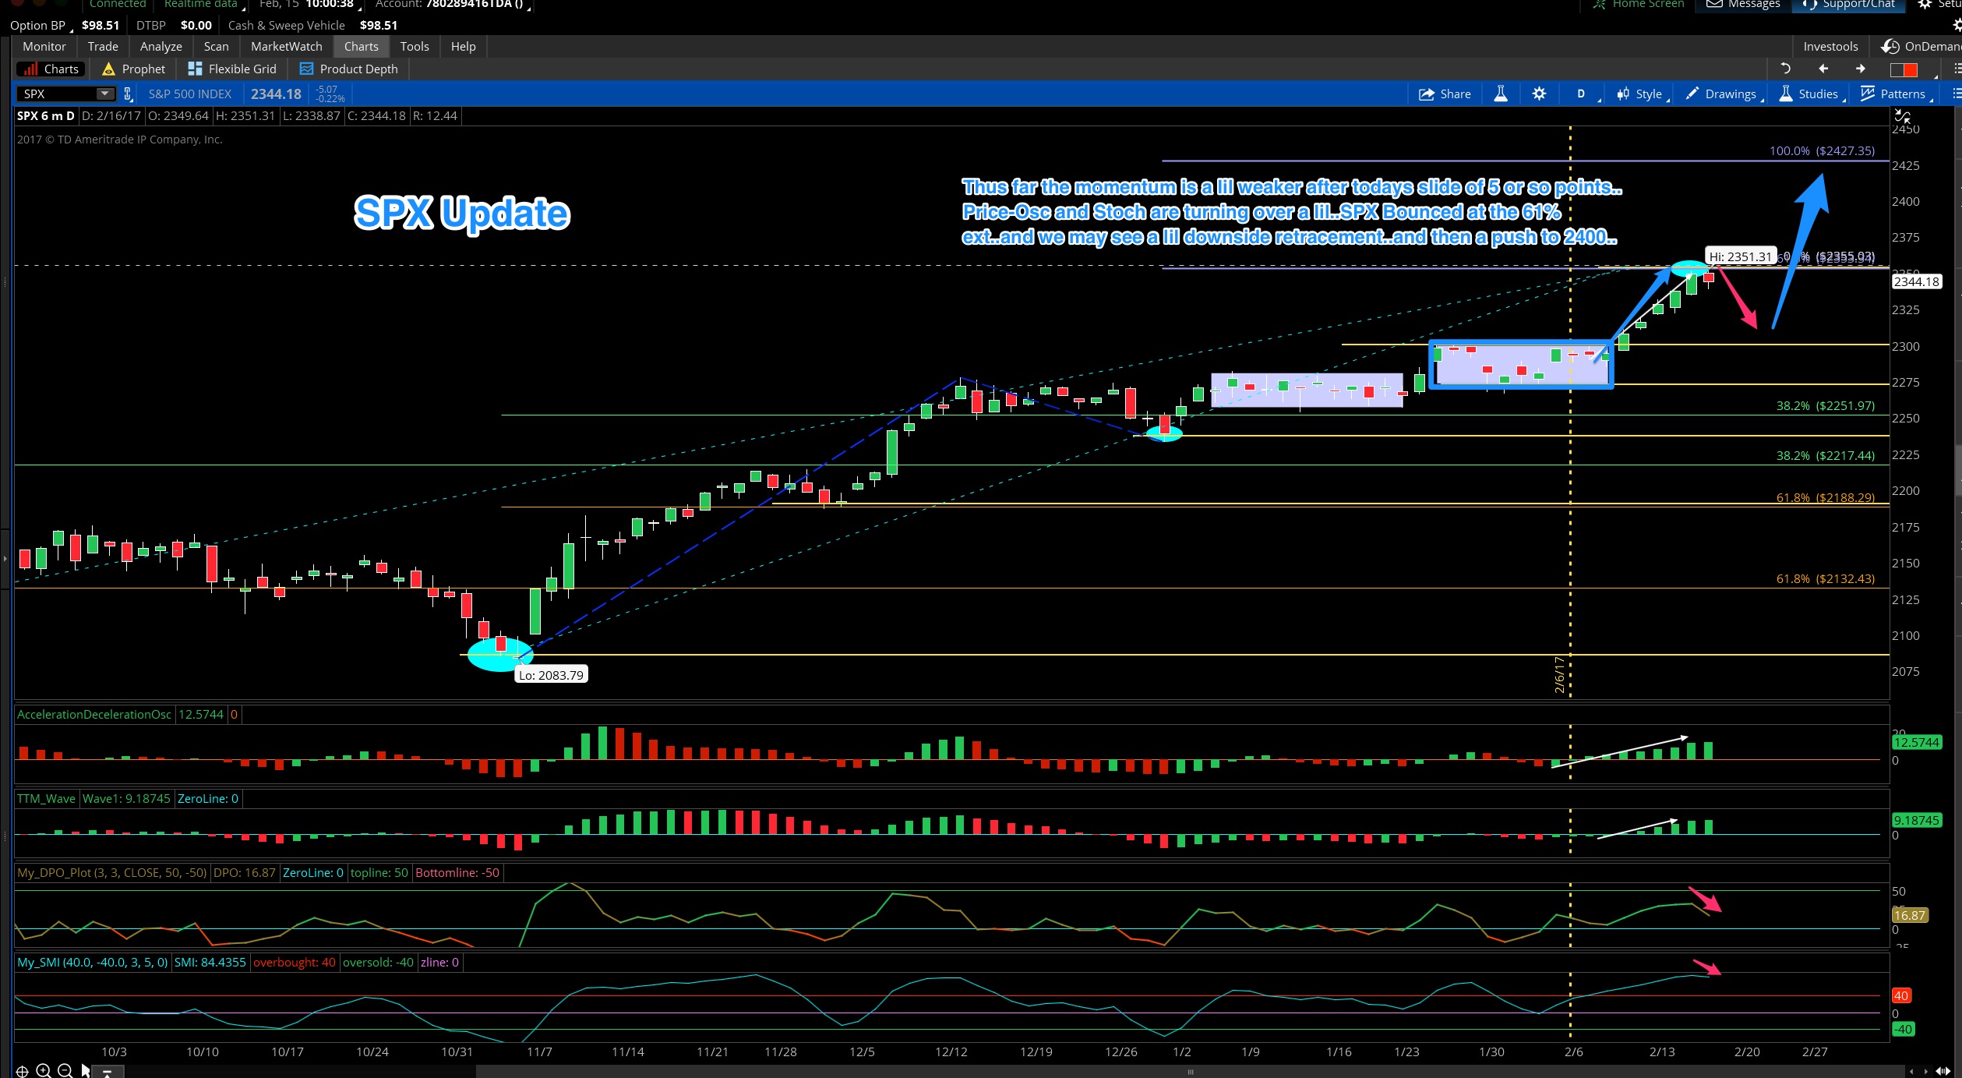Image resolution: width=1962 pixels, height=1078 pixels.
Task: Open chart settings gear icon
Action: click(1539, 94)
